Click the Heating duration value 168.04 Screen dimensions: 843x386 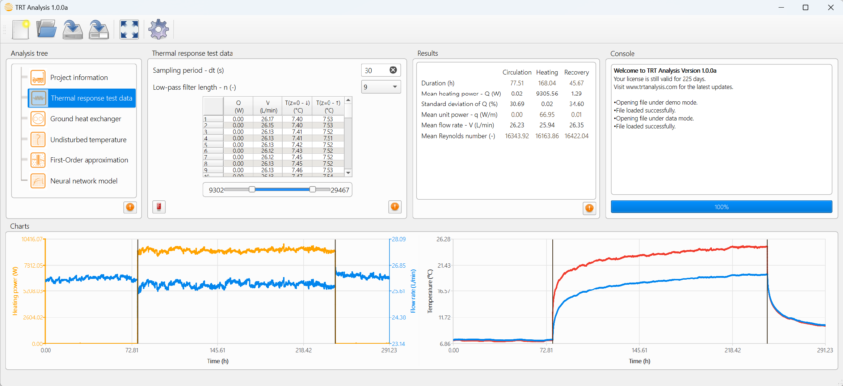547,83
